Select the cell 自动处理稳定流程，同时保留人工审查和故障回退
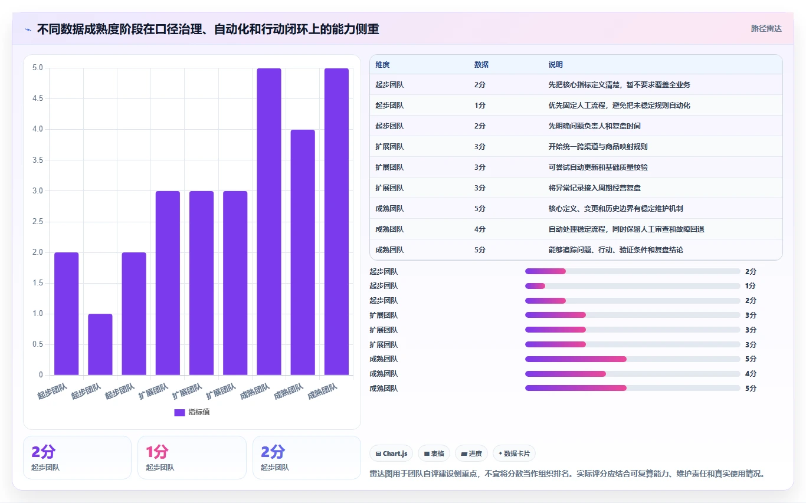This screenshot has height=503, width=806. (627, 229)
